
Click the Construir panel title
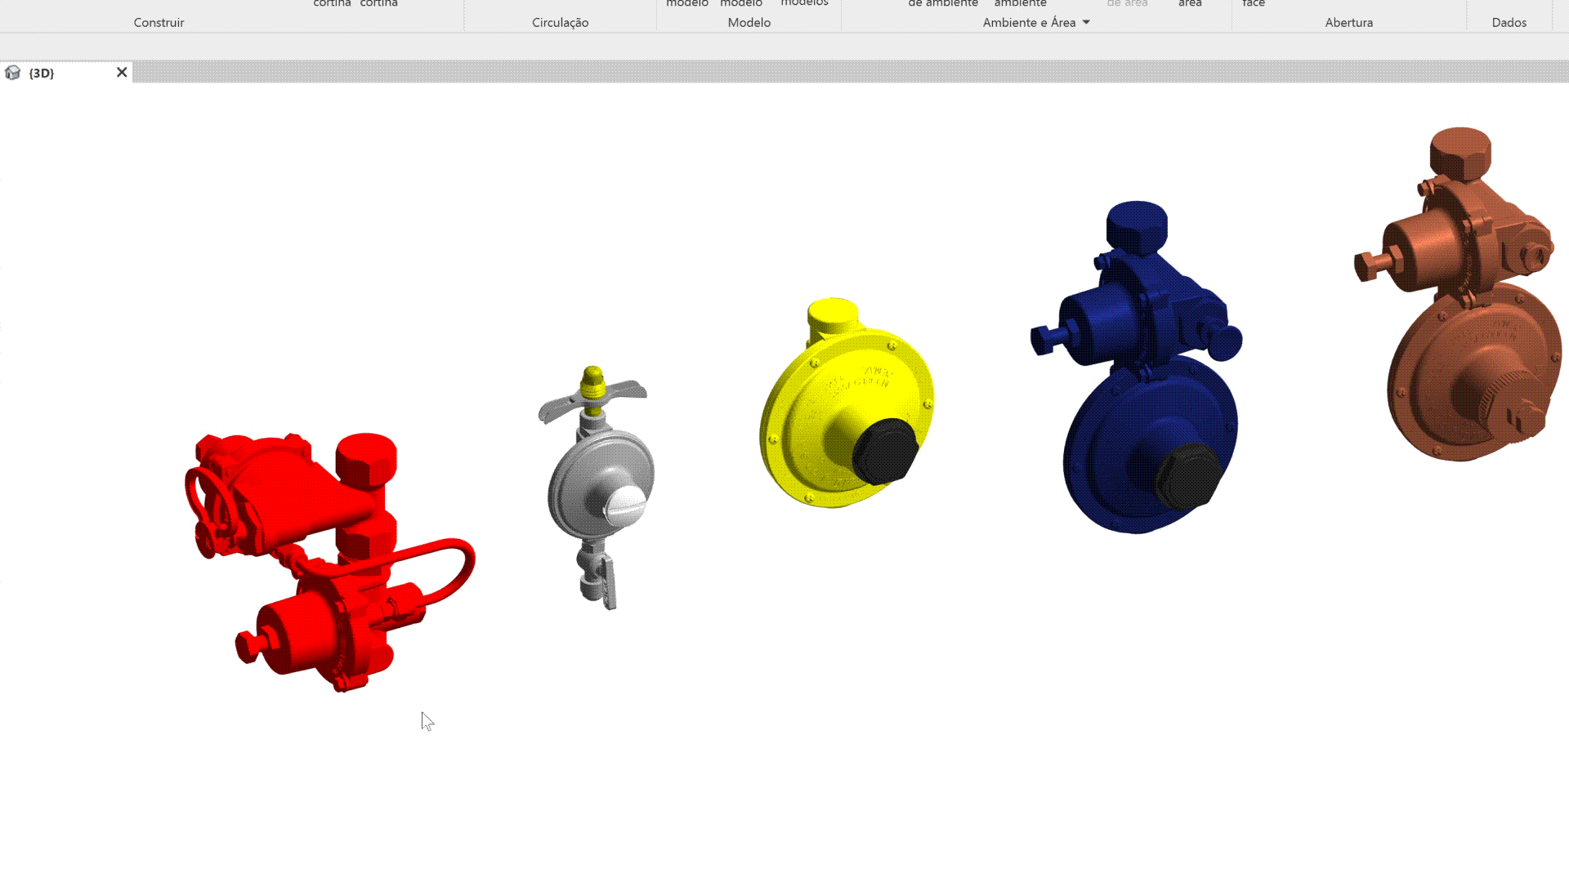coord(159,22)
